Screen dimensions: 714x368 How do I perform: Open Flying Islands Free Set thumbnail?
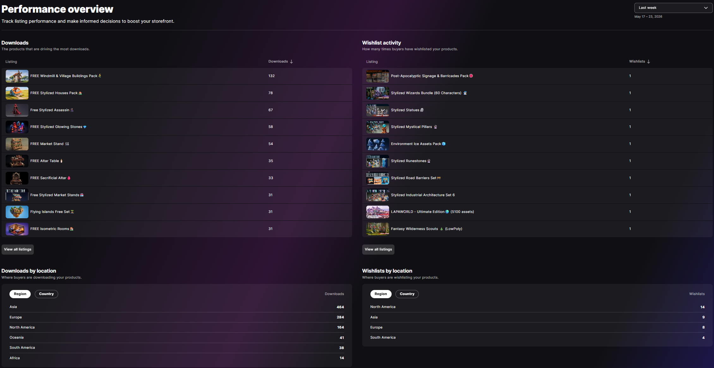17,212
